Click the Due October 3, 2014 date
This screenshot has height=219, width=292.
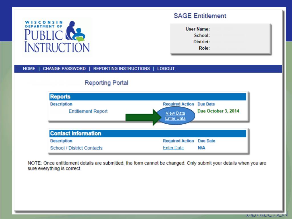click(218, 111)
